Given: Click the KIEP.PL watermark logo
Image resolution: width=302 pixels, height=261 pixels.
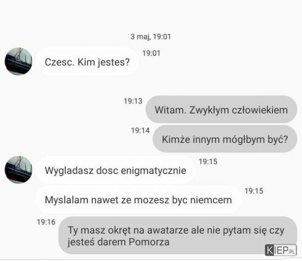Looking at the screenshot, I should point(281,250).
